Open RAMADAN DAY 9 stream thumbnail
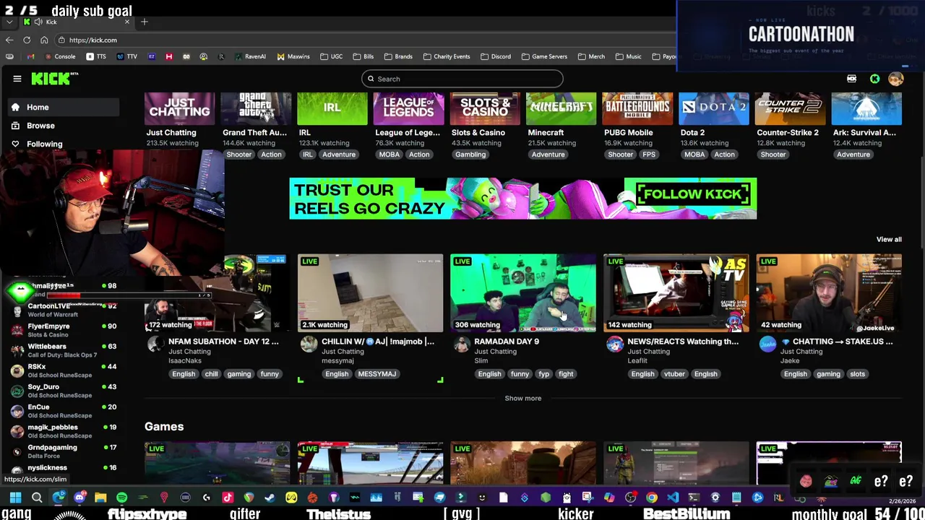This screenshot has width=925, height=520. pyautogui.click(x=523, y=292)
